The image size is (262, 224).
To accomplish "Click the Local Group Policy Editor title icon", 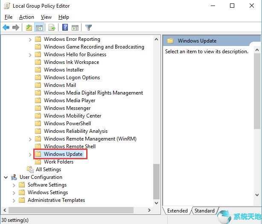I will (7, 6).
